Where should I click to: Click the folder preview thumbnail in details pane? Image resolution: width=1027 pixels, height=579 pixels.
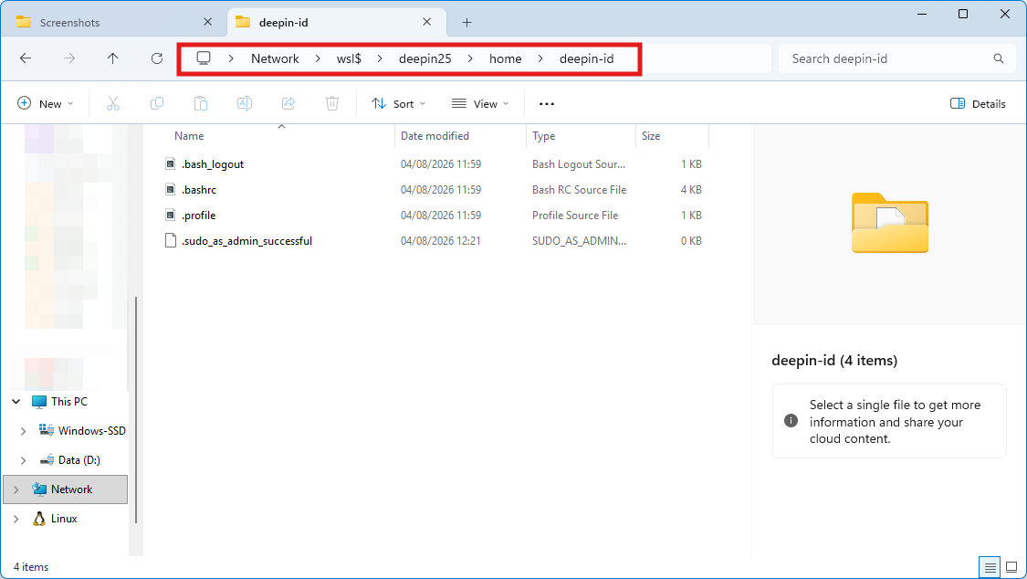coord(889,223)
